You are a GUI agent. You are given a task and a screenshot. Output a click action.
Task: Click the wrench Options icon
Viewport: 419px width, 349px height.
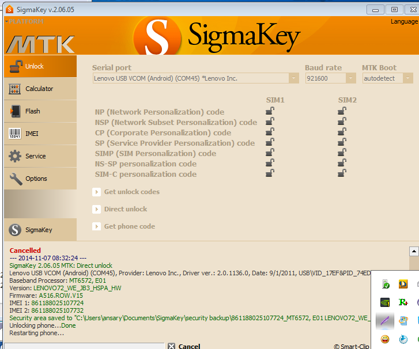16,179
